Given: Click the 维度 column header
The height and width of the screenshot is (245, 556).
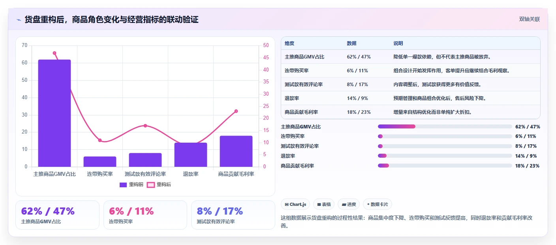Looking at the screenshot, I should pos(289,43).
